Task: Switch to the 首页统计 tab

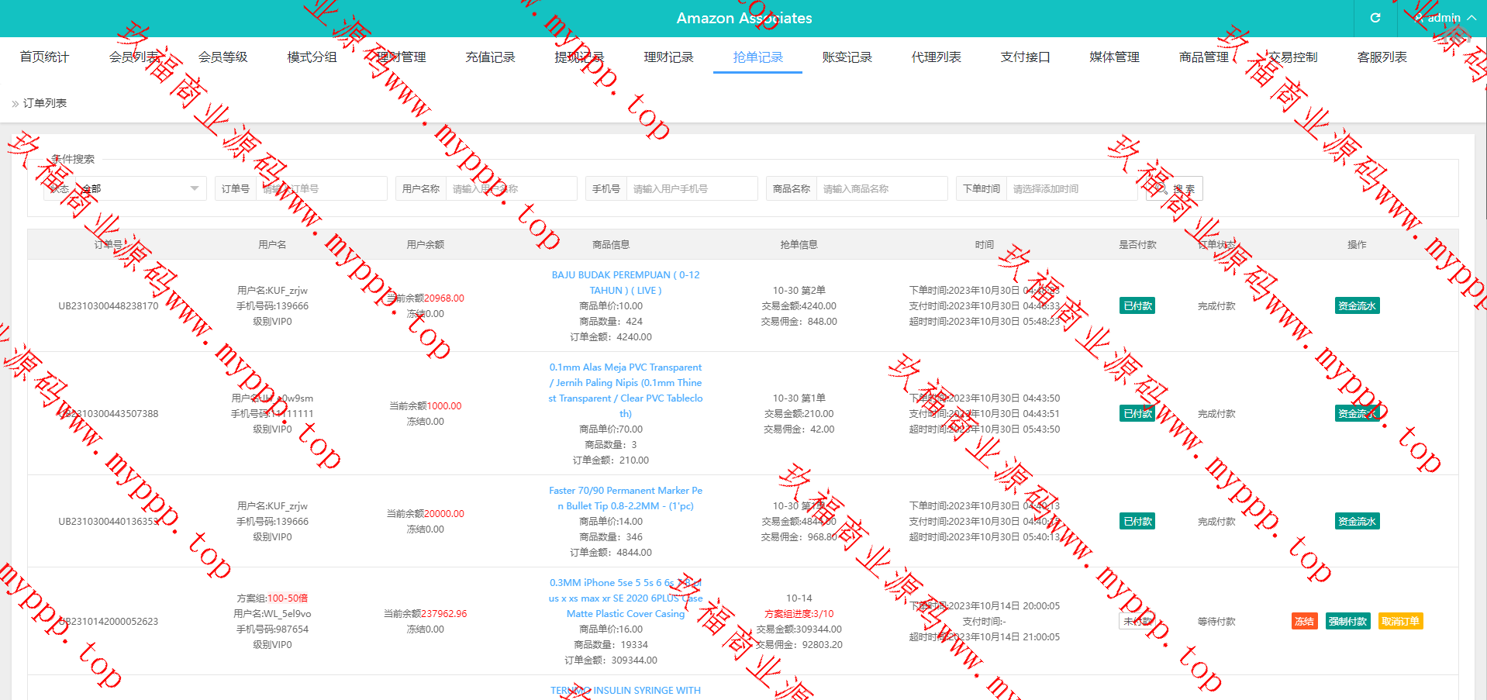Action: [x=44, y=57]
